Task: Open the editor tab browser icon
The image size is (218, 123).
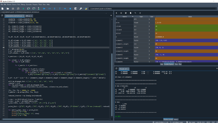Action: (x=2, y=16)
